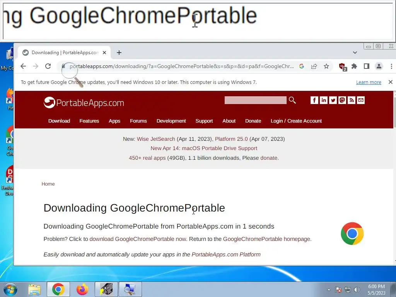Open the PortableApps Mastodon icon
Screen dimensions: 396x297
342,100
